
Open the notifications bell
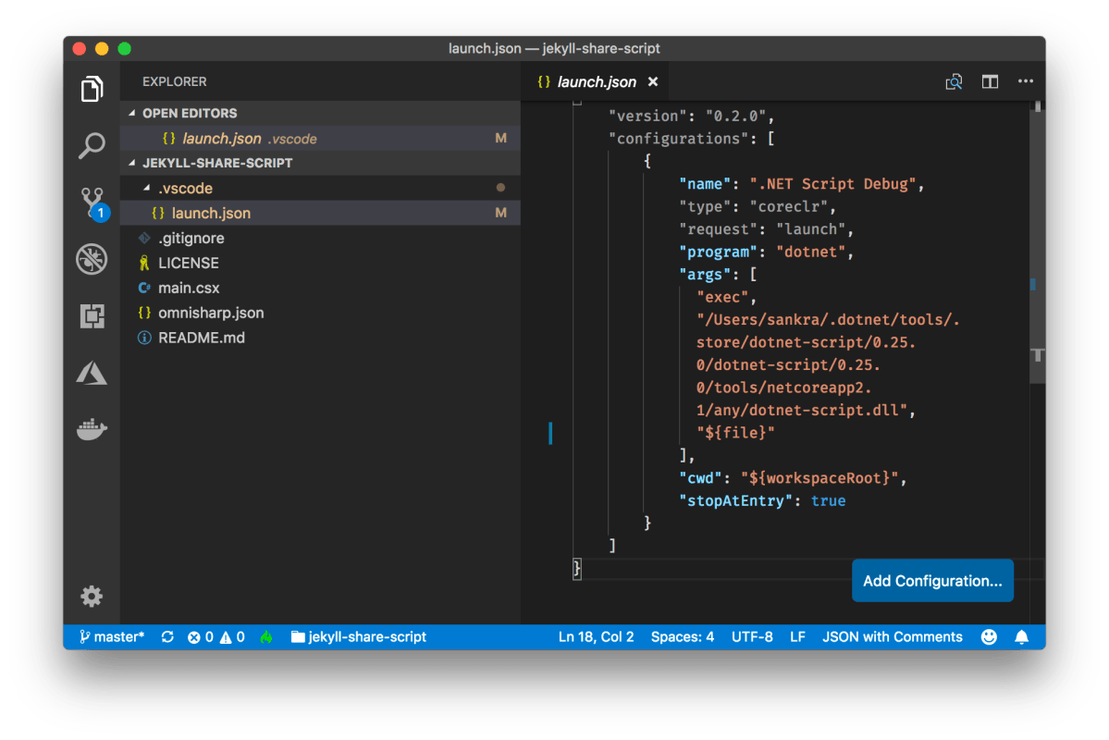[1022, 636]
